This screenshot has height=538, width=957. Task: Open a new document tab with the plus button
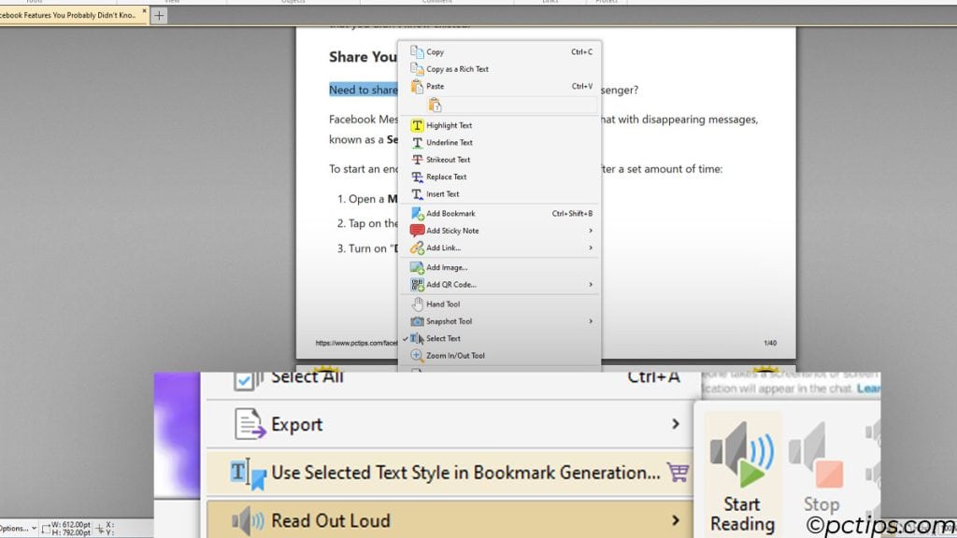click(159, 15)
